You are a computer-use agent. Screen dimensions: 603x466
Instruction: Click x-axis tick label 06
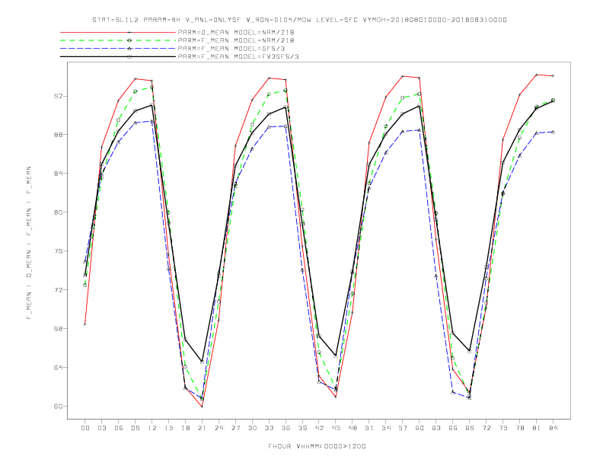coord(119,428)
